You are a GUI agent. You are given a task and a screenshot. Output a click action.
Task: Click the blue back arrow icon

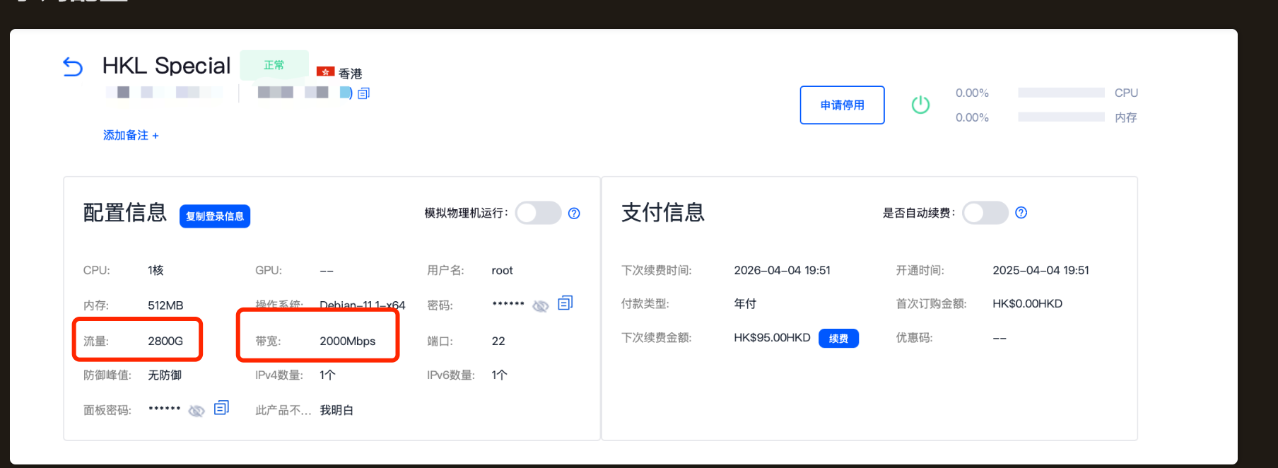(x=73, y=66)
